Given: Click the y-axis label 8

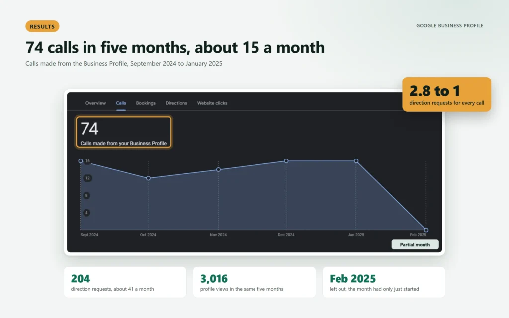Looking at the screenshot, I should click(86, 195).
